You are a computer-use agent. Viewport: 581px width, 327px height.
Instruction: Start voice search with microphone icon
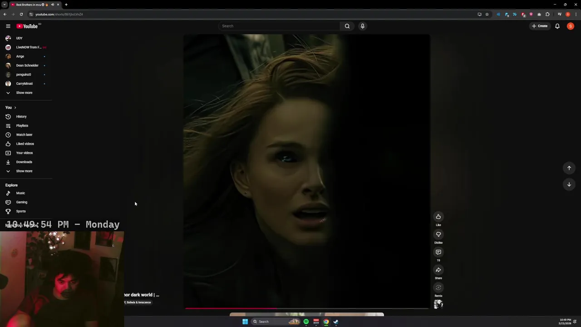362,26
